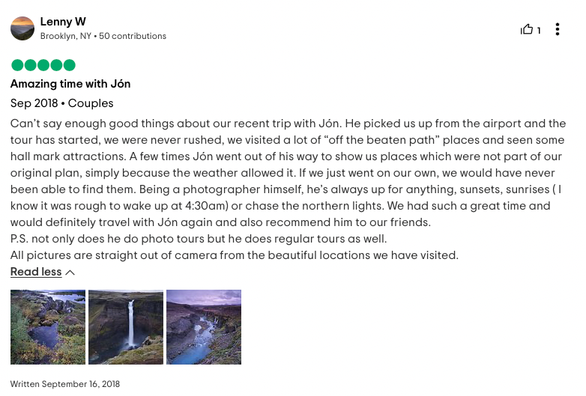Open the Lenny W reviewer name link

(63, 22)
